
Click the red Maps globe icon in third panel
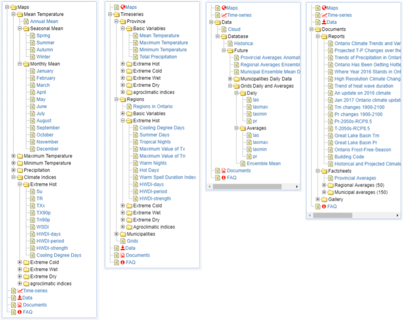(224, 8)
